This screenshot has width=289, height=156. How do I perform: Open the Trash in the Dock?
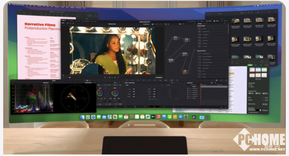(x=208, y=117)
